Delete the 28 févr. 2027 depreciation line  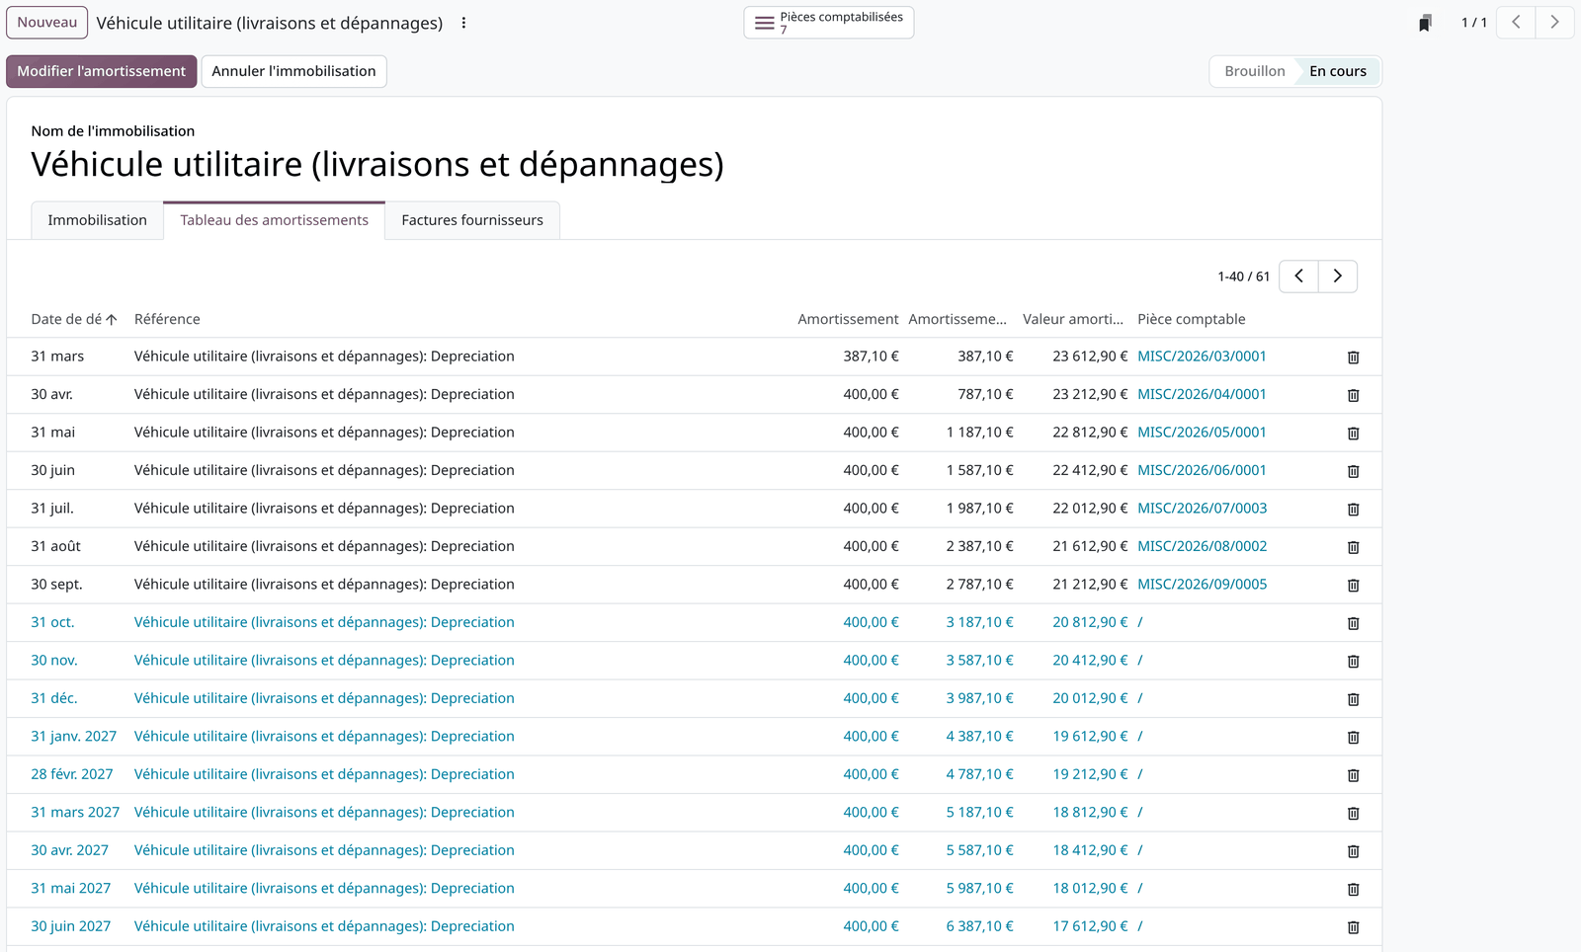coord(1353,775)
